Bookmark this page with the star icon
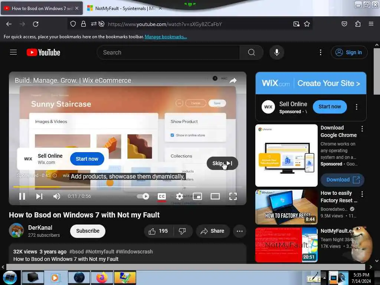This screenshot has width=380, height=285. (307, 24)
